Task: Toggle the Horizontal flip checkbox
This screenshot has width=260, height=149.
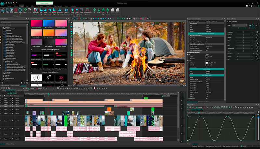Action: 239,28
